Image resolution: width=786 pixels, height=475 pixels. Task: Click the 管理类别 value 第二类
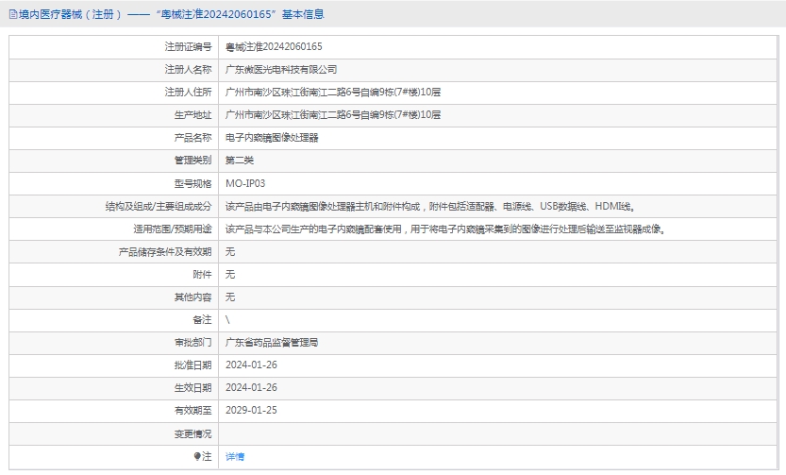240,160
